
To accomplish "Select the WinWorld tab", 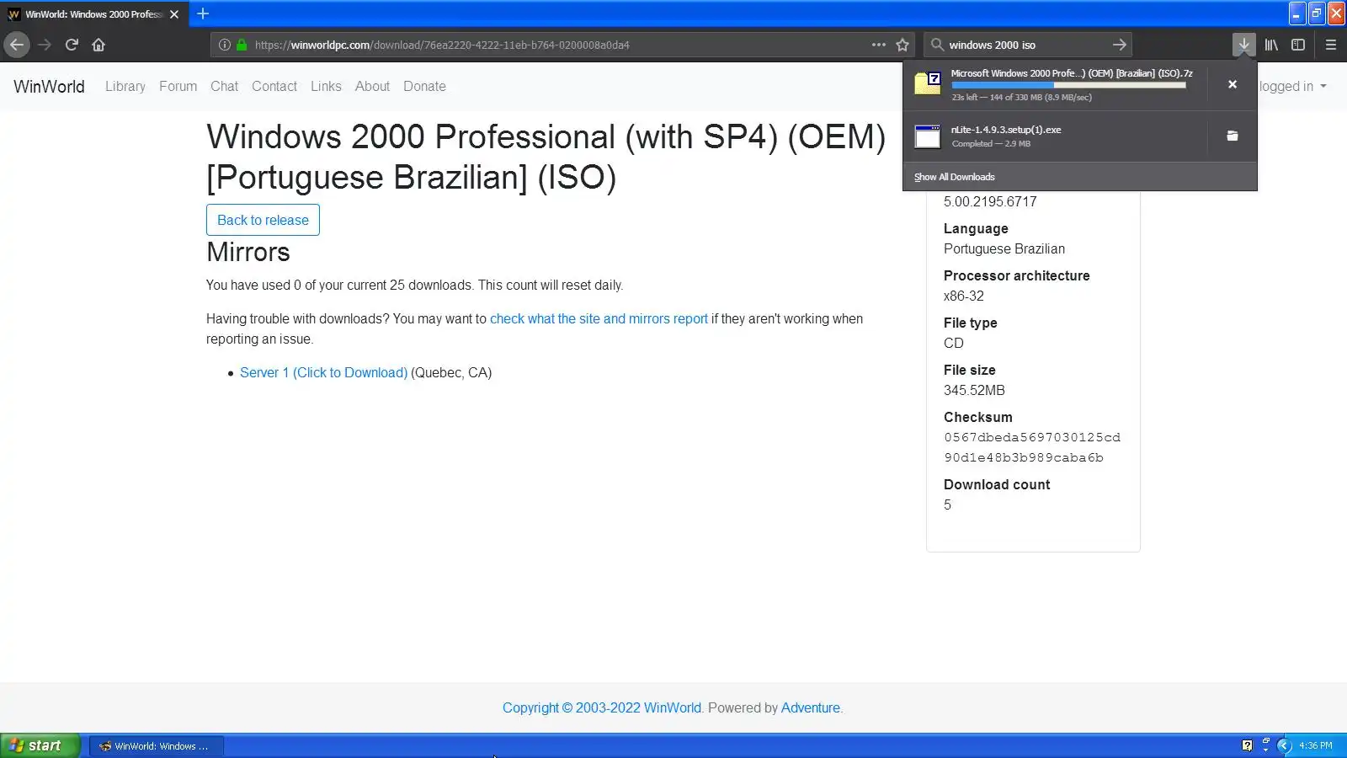I will tap(93, 14).
